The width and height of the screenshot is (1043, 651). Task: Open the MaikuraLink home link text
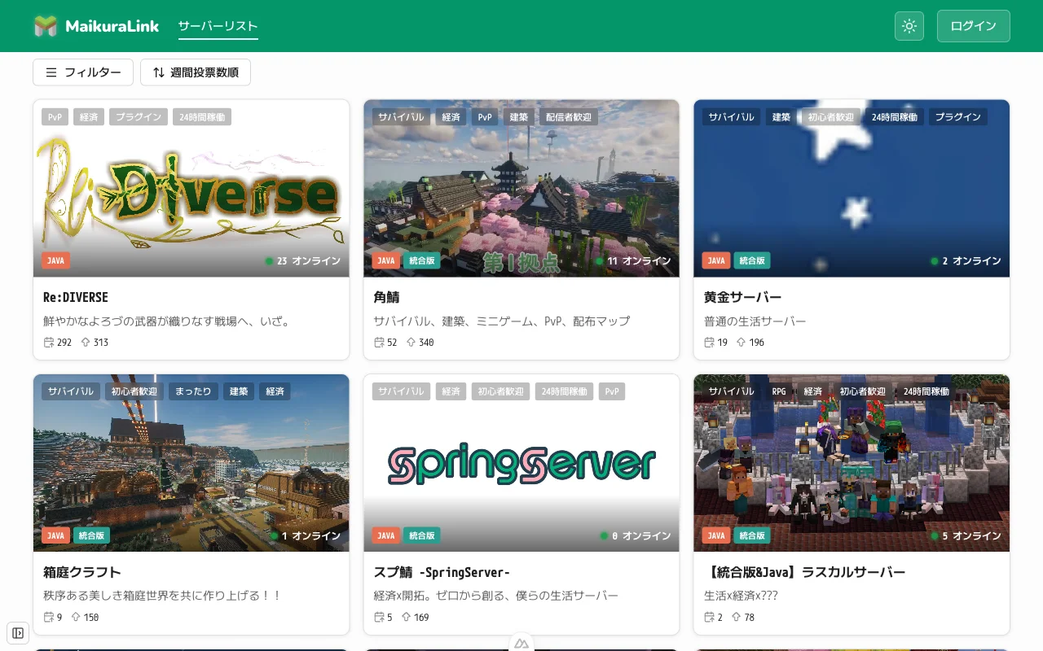point(112,26)
